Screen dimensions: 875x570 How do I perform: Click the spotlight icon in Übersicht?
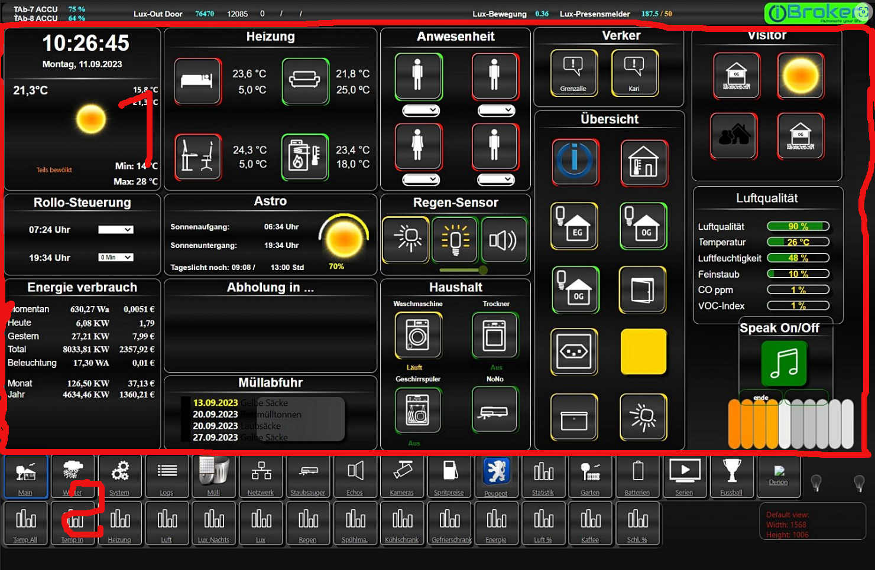click(644, 417)
